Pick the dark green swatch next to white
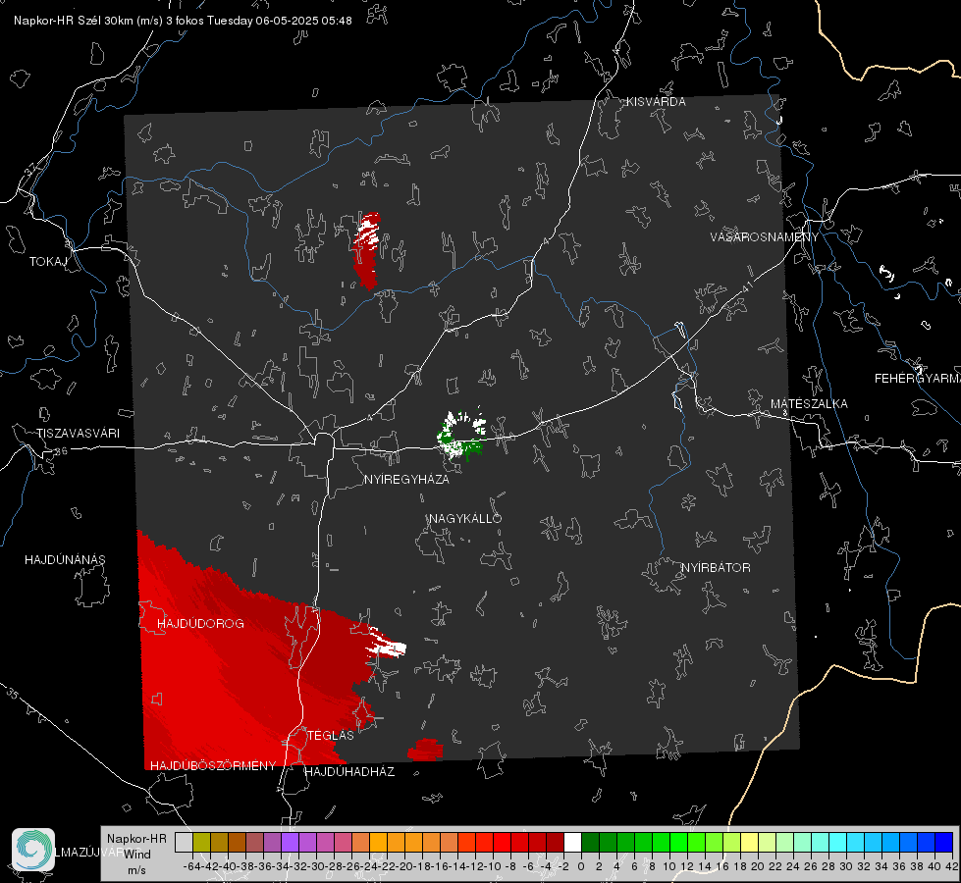Screen dimensions: 961x883 pos(590,842)
